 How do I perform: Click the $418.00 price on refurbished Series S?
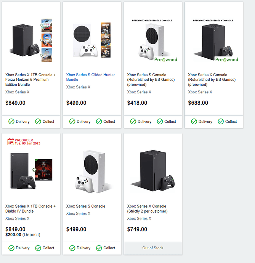pos(137,103)
